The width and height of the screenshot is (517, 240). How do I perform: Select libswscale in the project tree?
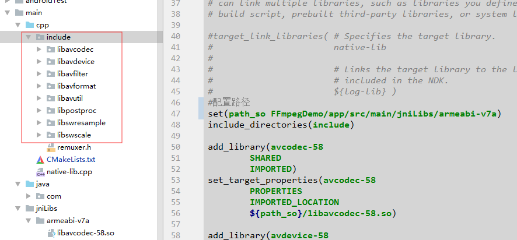tap(74, 135)
